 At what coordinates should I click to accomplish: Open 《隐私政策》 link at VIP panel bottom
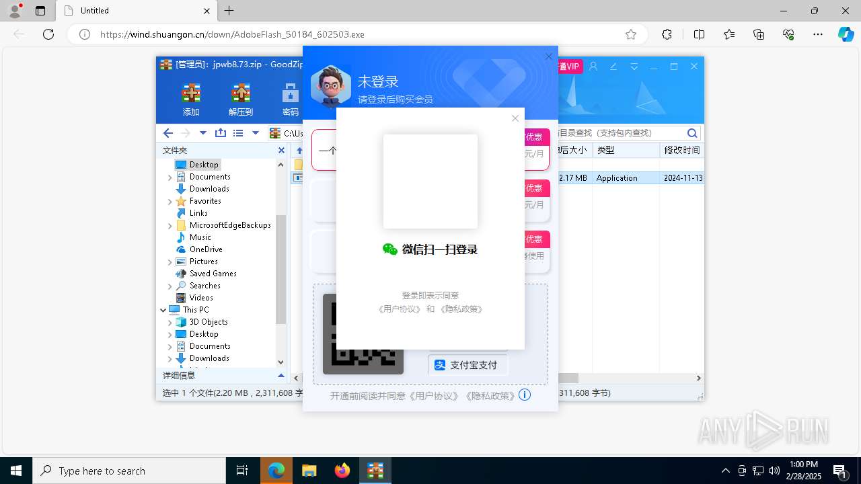coord(490,396)
